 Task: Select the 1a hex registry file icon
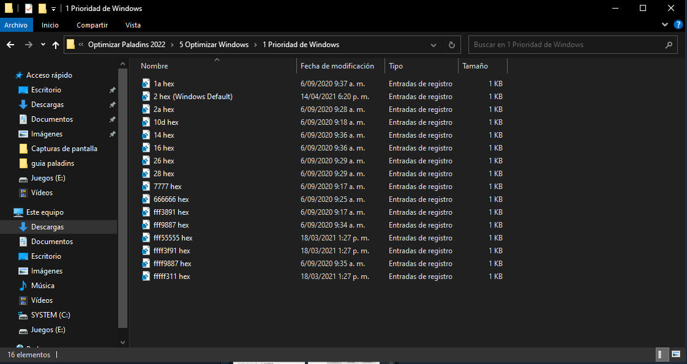[146, 84]
